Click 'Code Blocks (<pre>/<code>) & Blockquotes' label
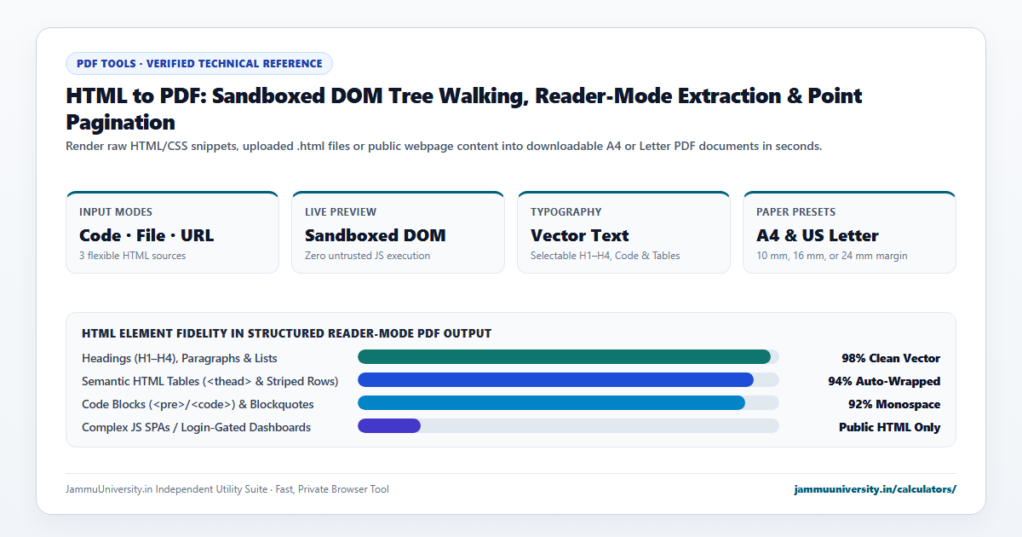This screenshot has width=1022, height=537. point(198,404)
